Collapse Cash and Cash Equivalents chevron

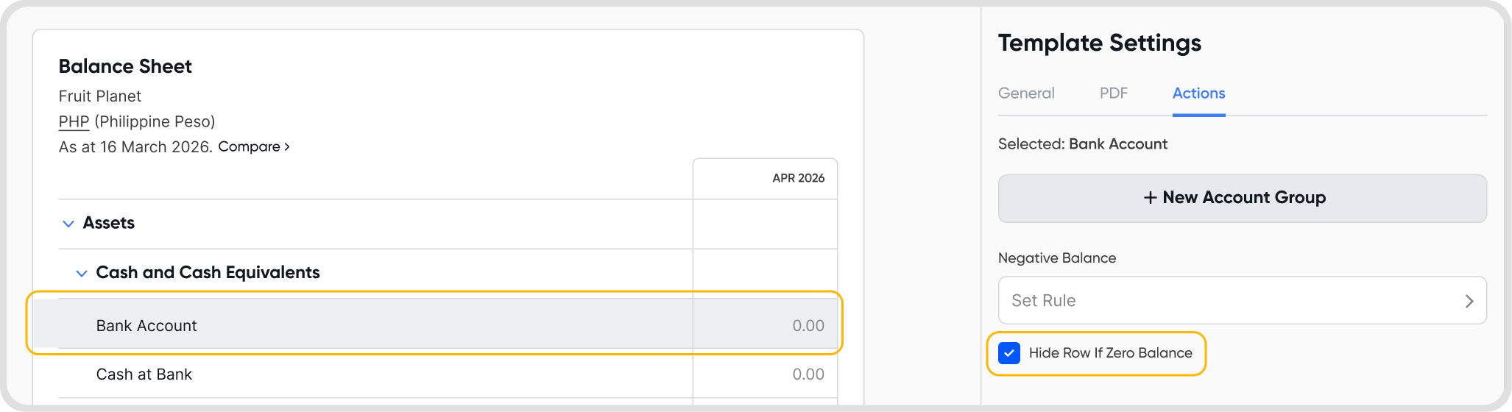82,273
